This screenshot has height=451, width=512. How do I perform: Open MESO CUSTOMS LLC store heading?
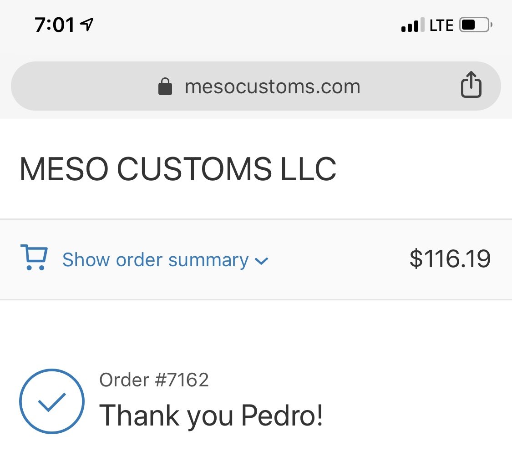pos(178,169)
